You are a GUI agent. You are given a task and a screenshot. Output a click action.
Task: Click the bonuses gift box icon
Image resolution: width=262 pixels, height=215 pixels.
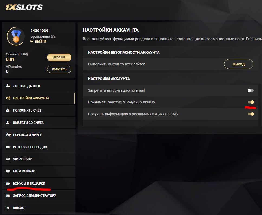pyautogui.click(x=8, y=184)
